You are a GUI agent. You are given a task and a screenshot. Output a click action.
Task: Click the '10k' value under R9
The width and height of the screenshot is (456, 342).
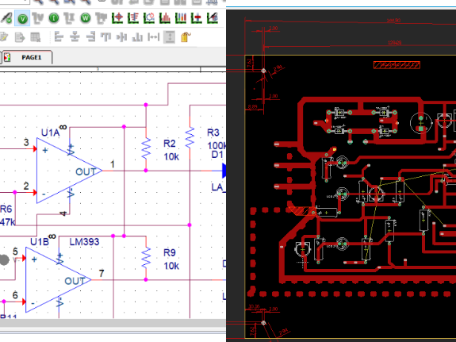171,266
